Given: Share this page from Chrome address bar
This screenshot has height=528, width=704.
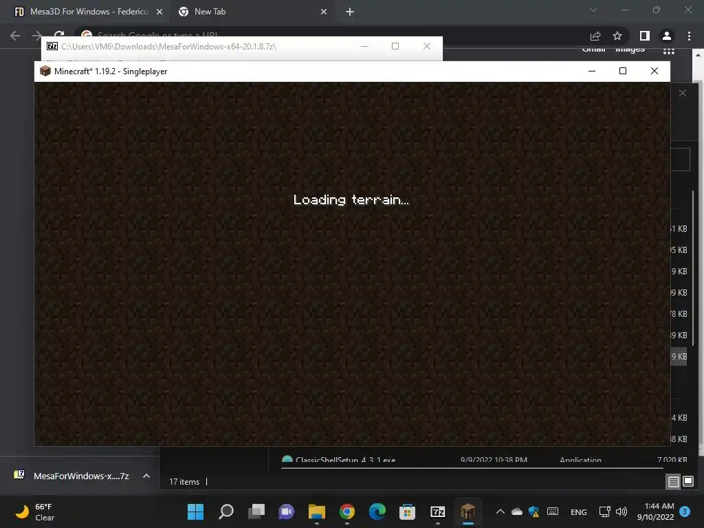Looking at the screenshot, I should coord(595,36).
